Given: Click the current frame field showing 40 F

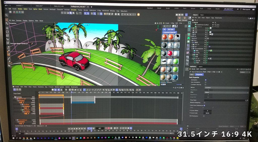Looking at the screenshot, I should point(100,128).
